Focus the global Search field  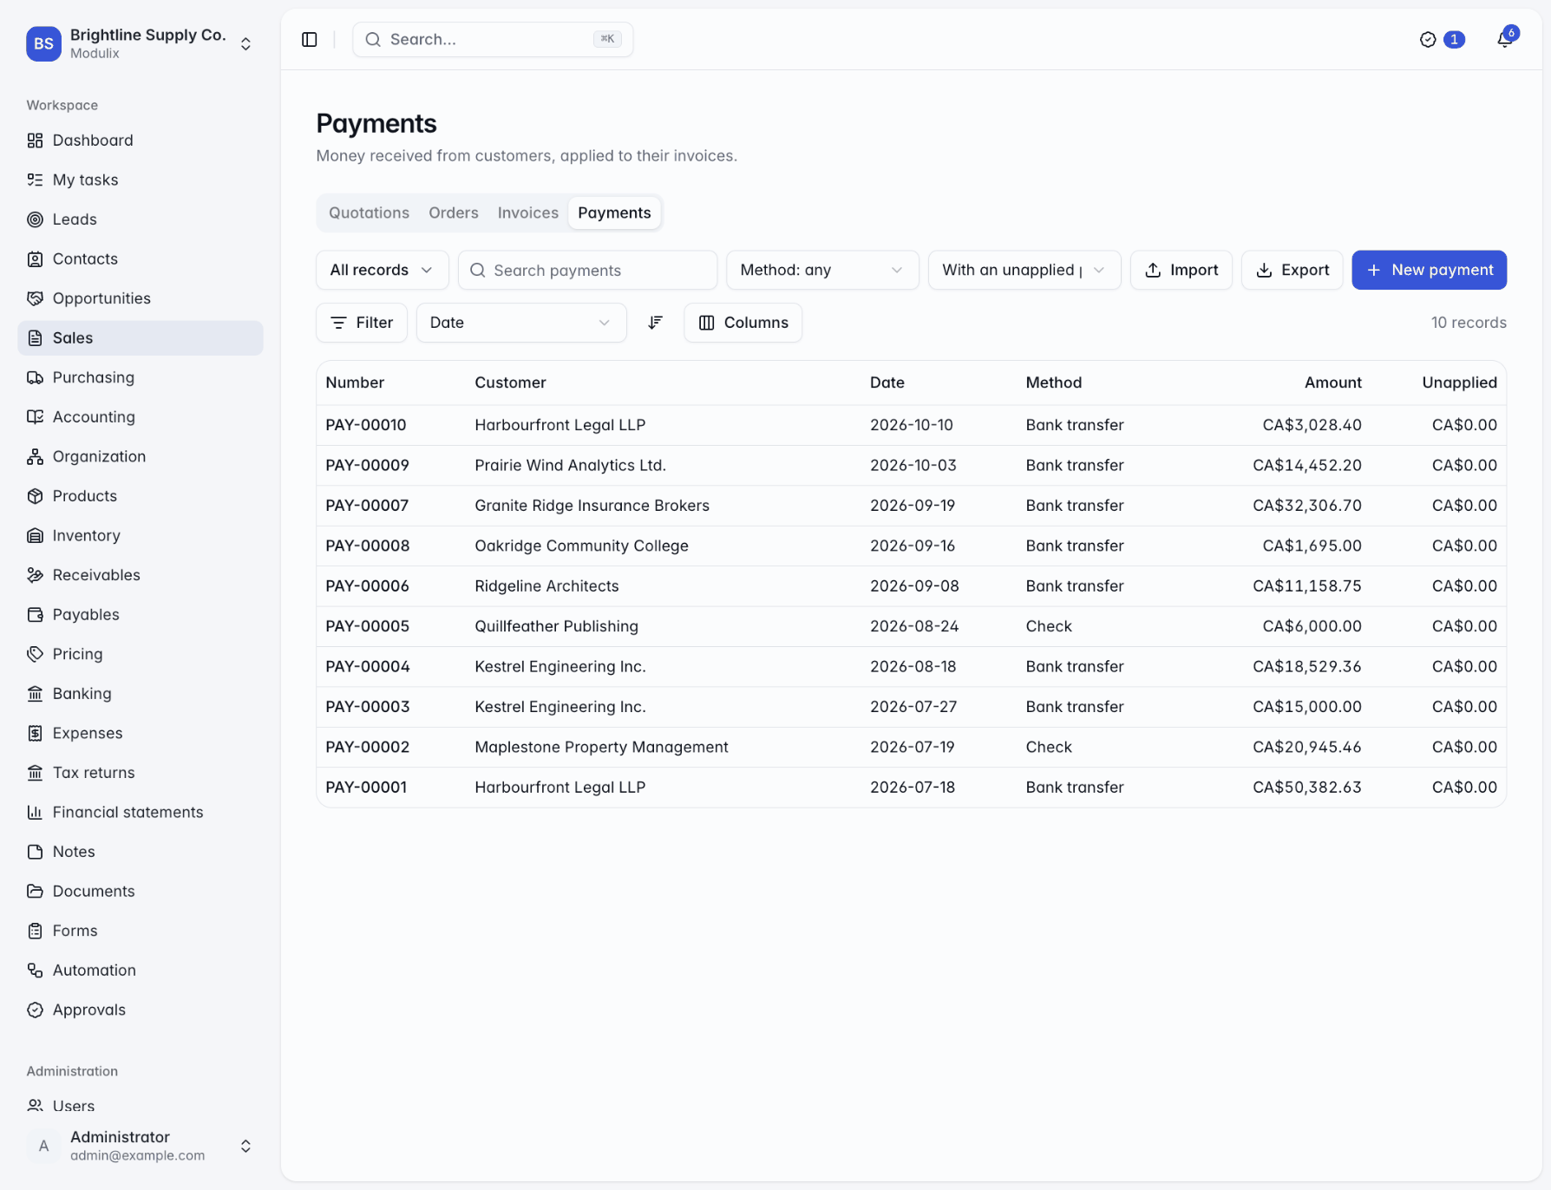493,39
